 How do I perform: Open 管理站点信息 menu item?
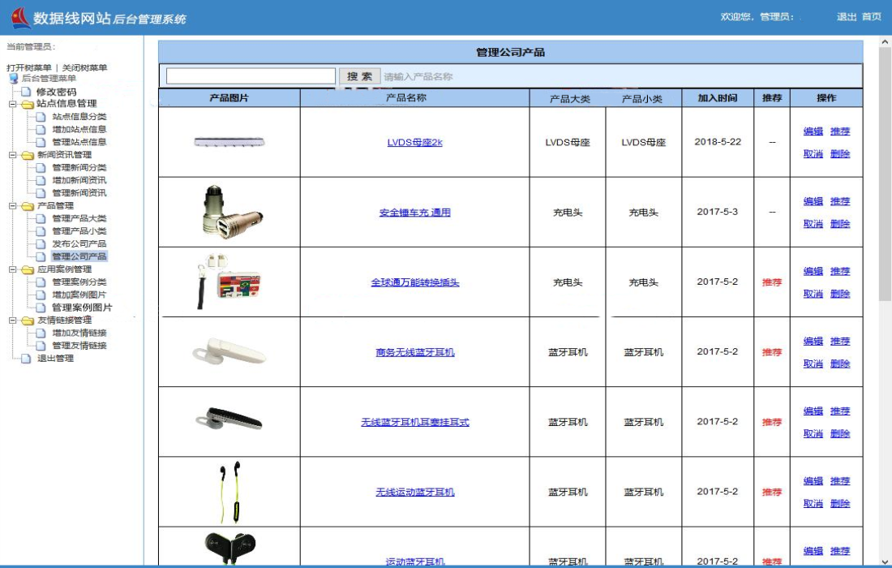(x=79, y=142)
